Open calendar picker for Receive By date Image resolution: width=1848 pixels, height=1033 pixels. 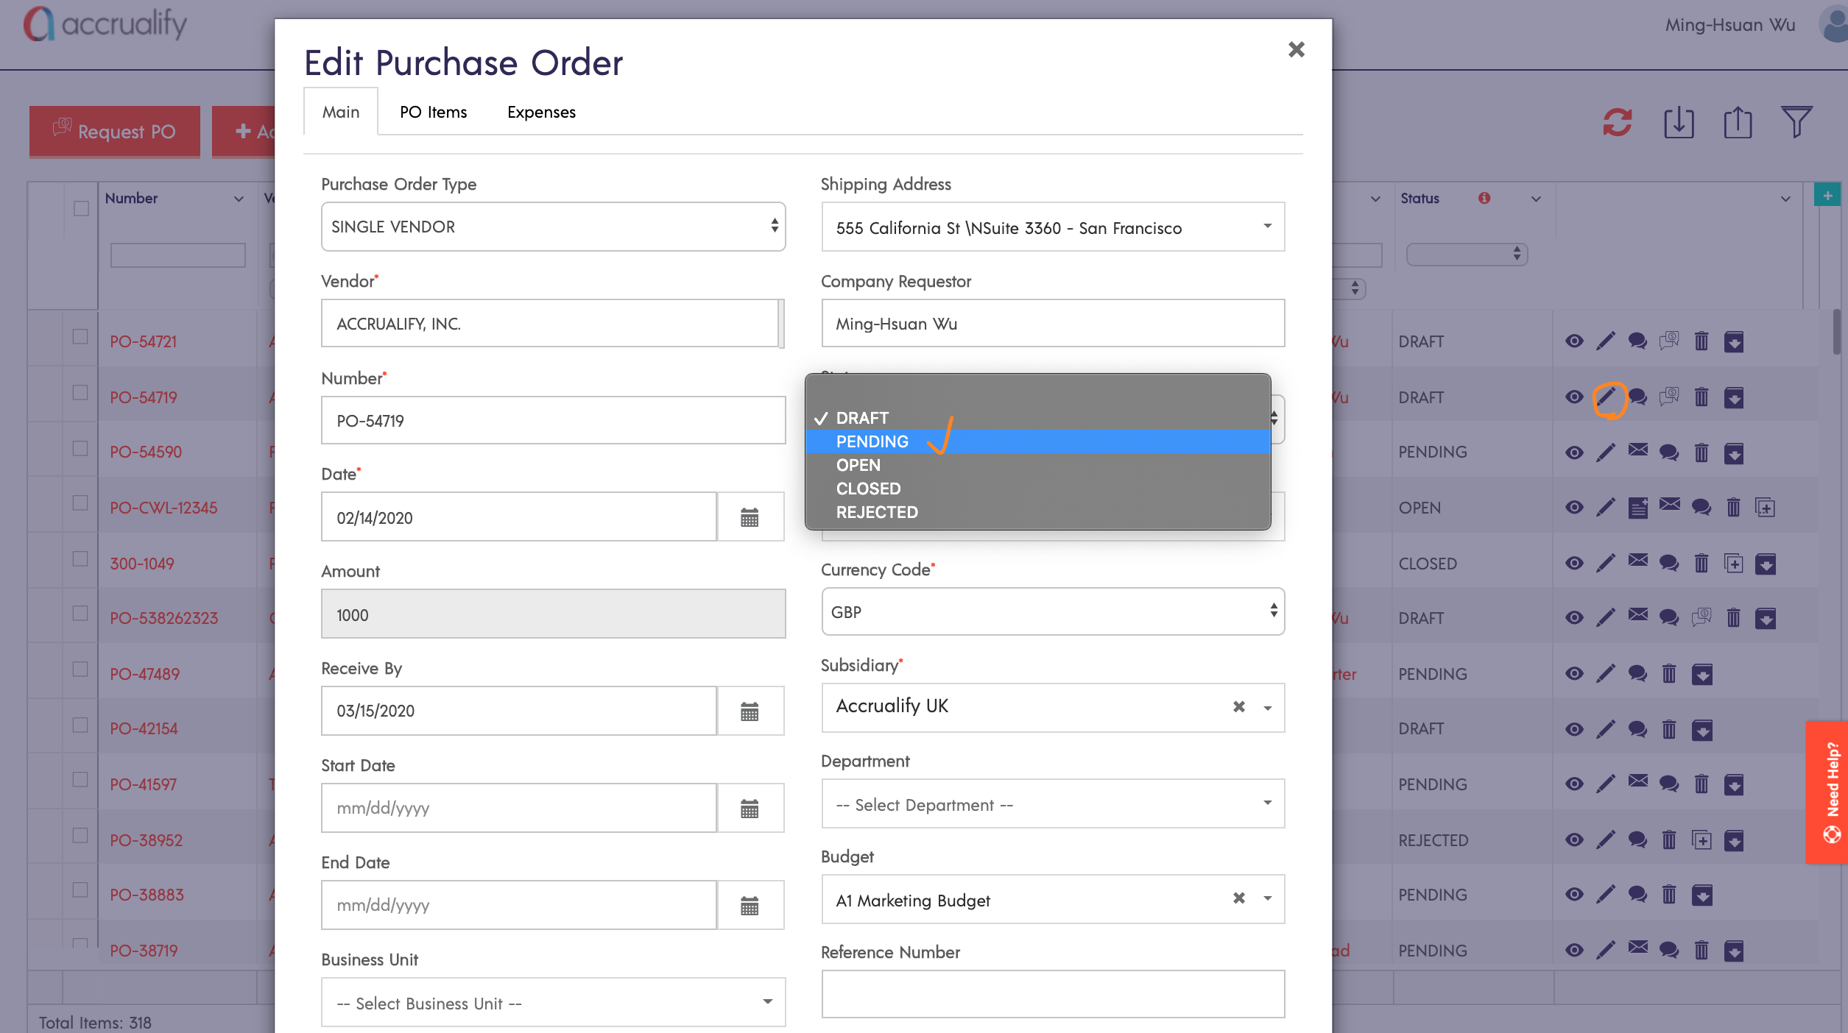tap(750, 711)
